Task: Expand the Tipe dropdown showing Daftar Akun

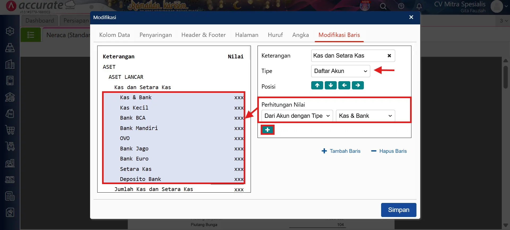Action: (x=340, y=71)
